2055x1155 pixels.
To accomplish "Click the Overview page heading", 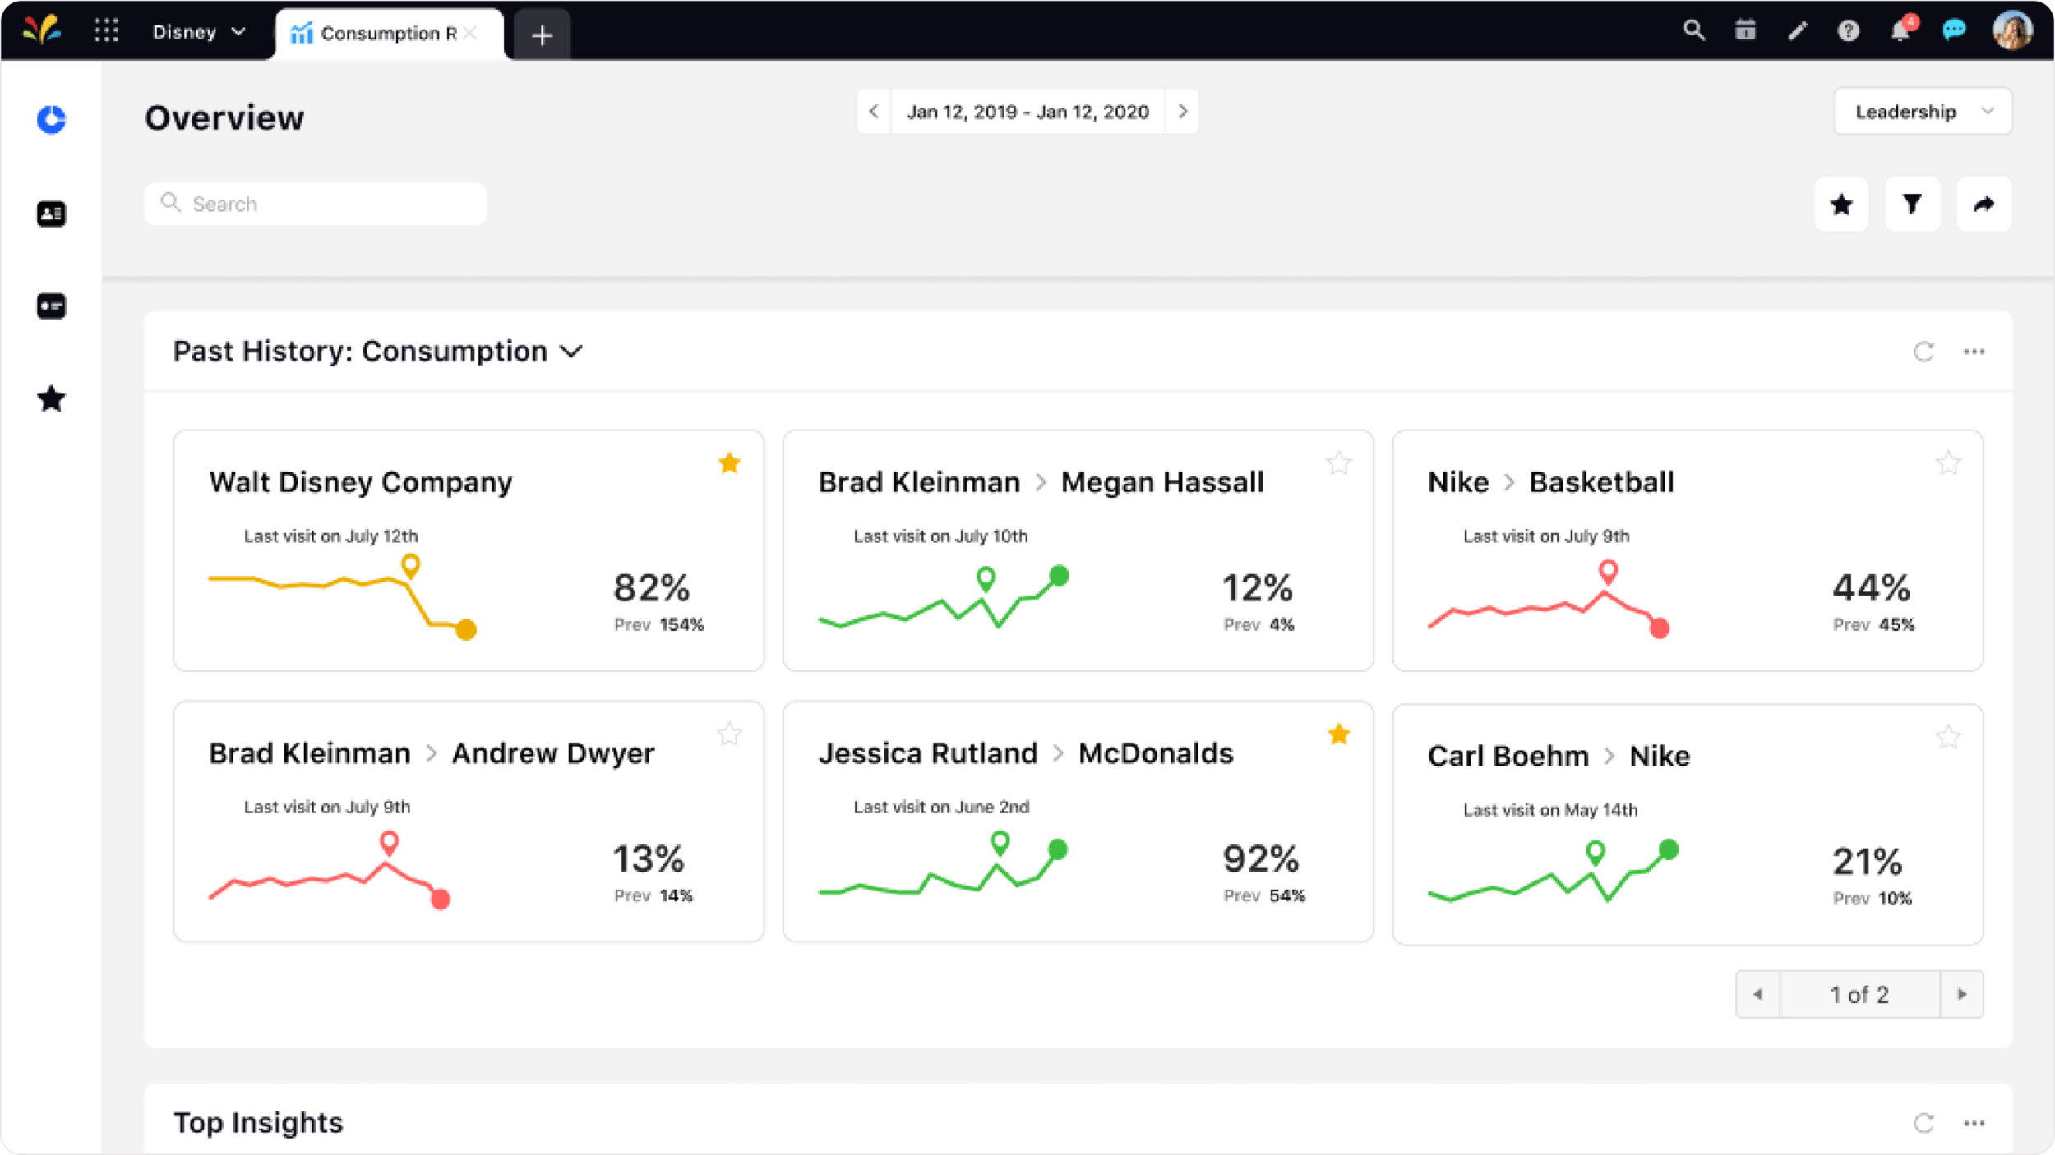I will 224,118.
